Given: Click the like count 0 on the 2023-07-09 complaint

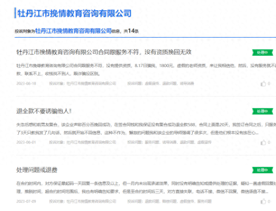Looking at the screenshot, I should [269, 201].
